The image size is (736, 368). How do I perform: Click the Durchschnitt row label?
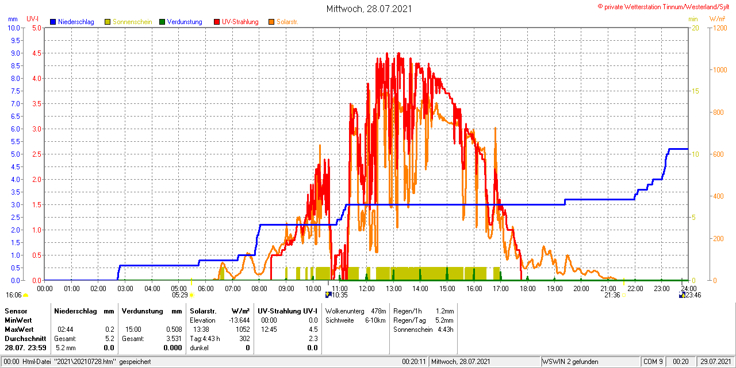pyautogui.click(x=25, y=338)
